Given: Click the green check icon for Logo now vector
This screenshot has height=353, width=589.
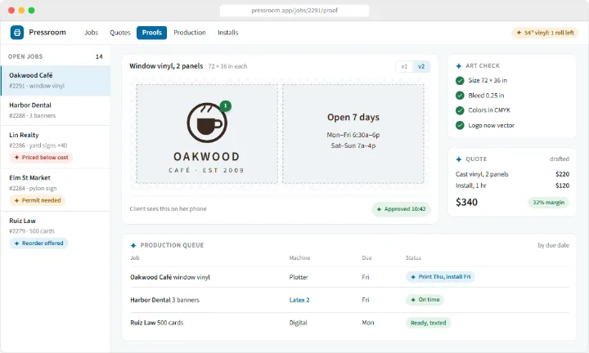Looking at the screenshot, I should point(460,125).
